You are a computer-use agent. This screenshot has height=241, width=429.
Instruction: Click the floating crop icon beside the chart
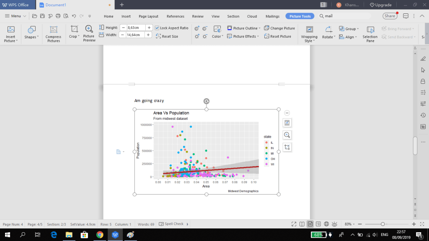pos(287,147)
